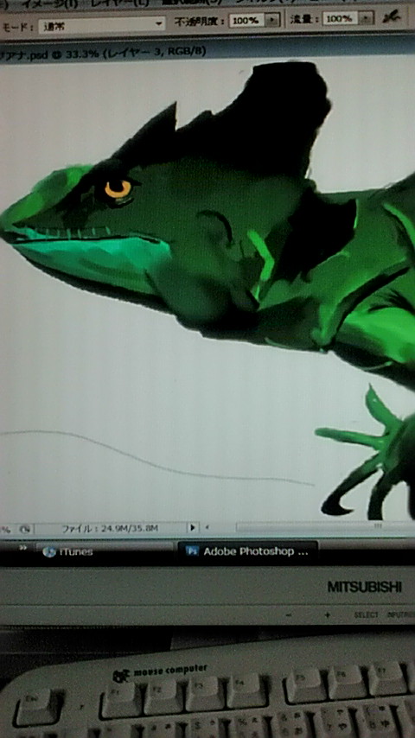This screenshot has height=738, width=415.
Task: Click the iTunes icon in the taskbar
Action: (49, 551)
